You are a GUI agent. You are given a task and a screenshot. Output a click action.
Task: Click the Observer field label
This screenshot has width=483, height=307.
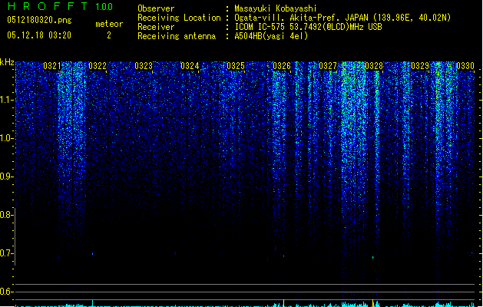(x=156, y=8)
